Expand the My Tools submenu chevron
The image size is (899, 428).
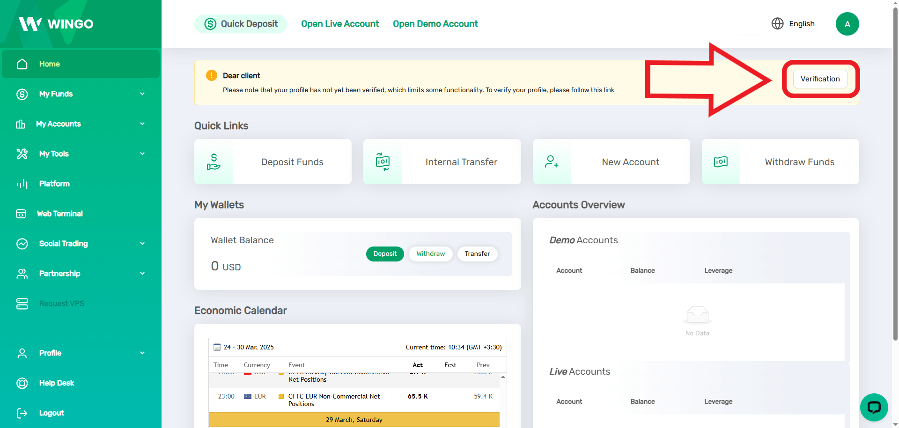pyautogui.click(x=142, y=154)
